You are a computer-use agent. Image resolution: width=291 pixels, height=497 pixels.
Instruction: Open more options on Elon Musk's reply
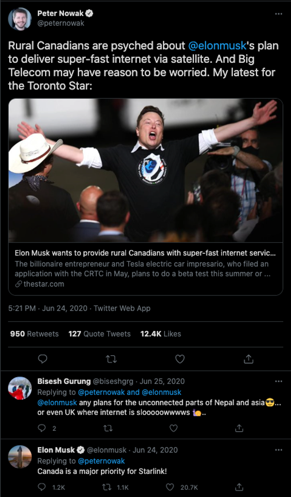pos(279,450)
